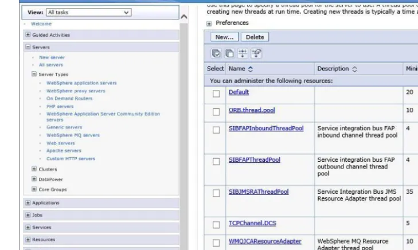418x250 pixels.
Task: Open WebSphere MQ servers
Action: point(73,135)
